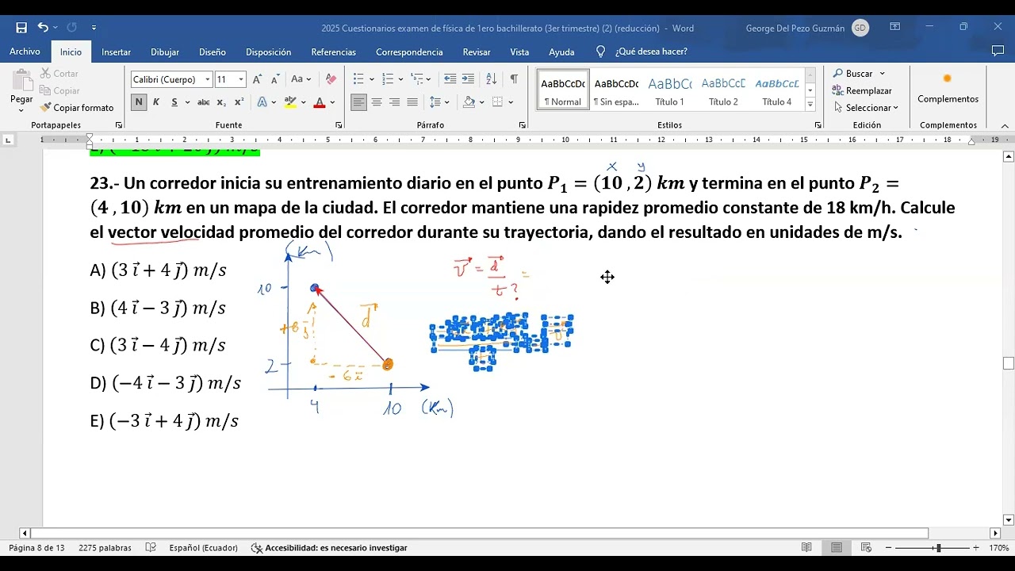Screen dimensions: 1015x571
Task: Open the Archivo tab
Action: [25, 52]
